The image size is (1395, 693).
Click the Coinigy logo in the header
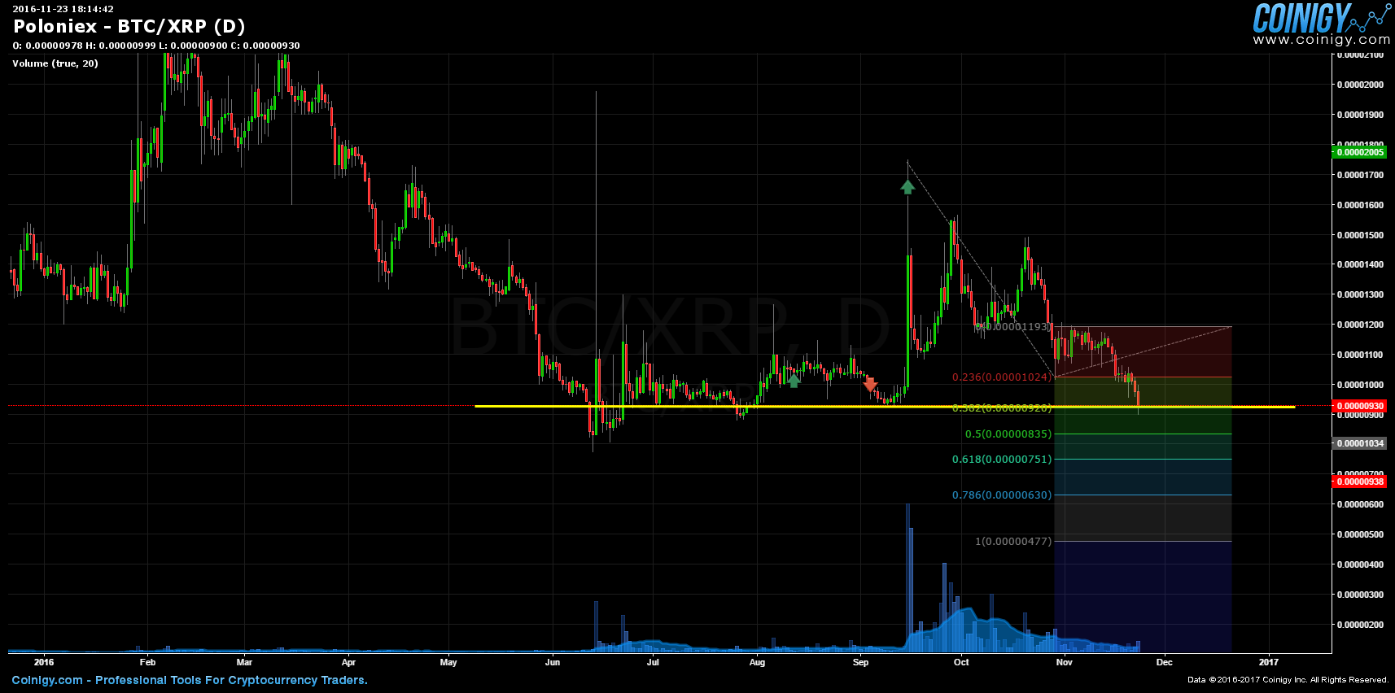[x=1322, y=18]
